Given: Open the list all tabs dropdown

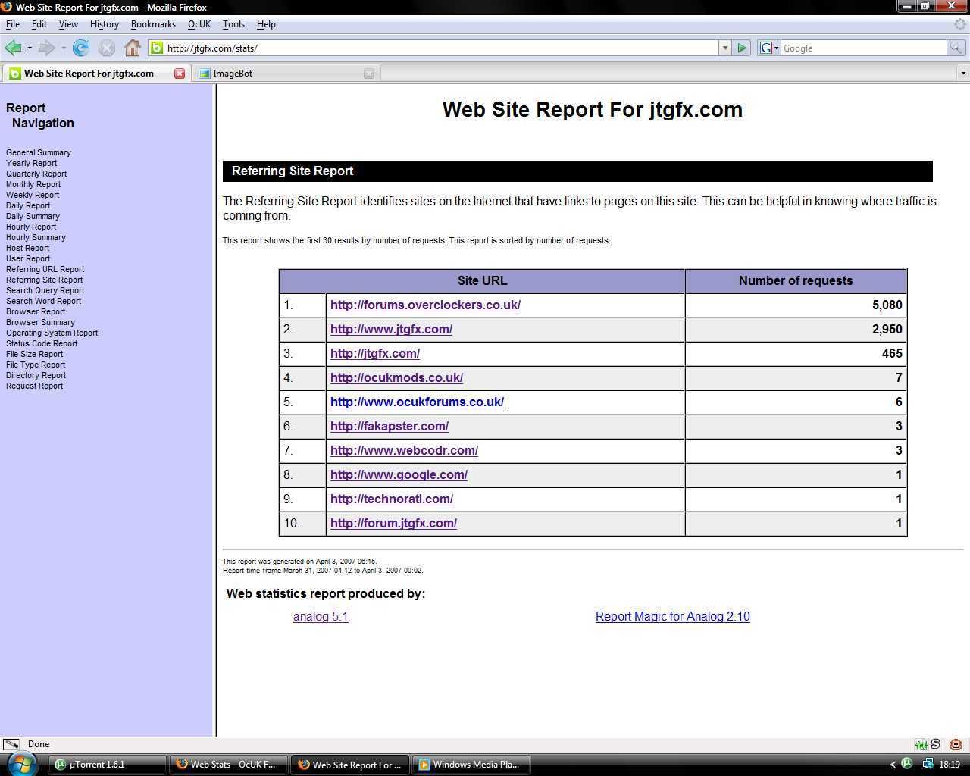Looking at the screenshot, I should (x=963, y=74).
